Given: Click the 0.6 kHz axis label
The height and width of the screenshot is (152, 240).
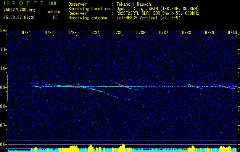Looking at the screenshot, I should click(x=3, y=144).
